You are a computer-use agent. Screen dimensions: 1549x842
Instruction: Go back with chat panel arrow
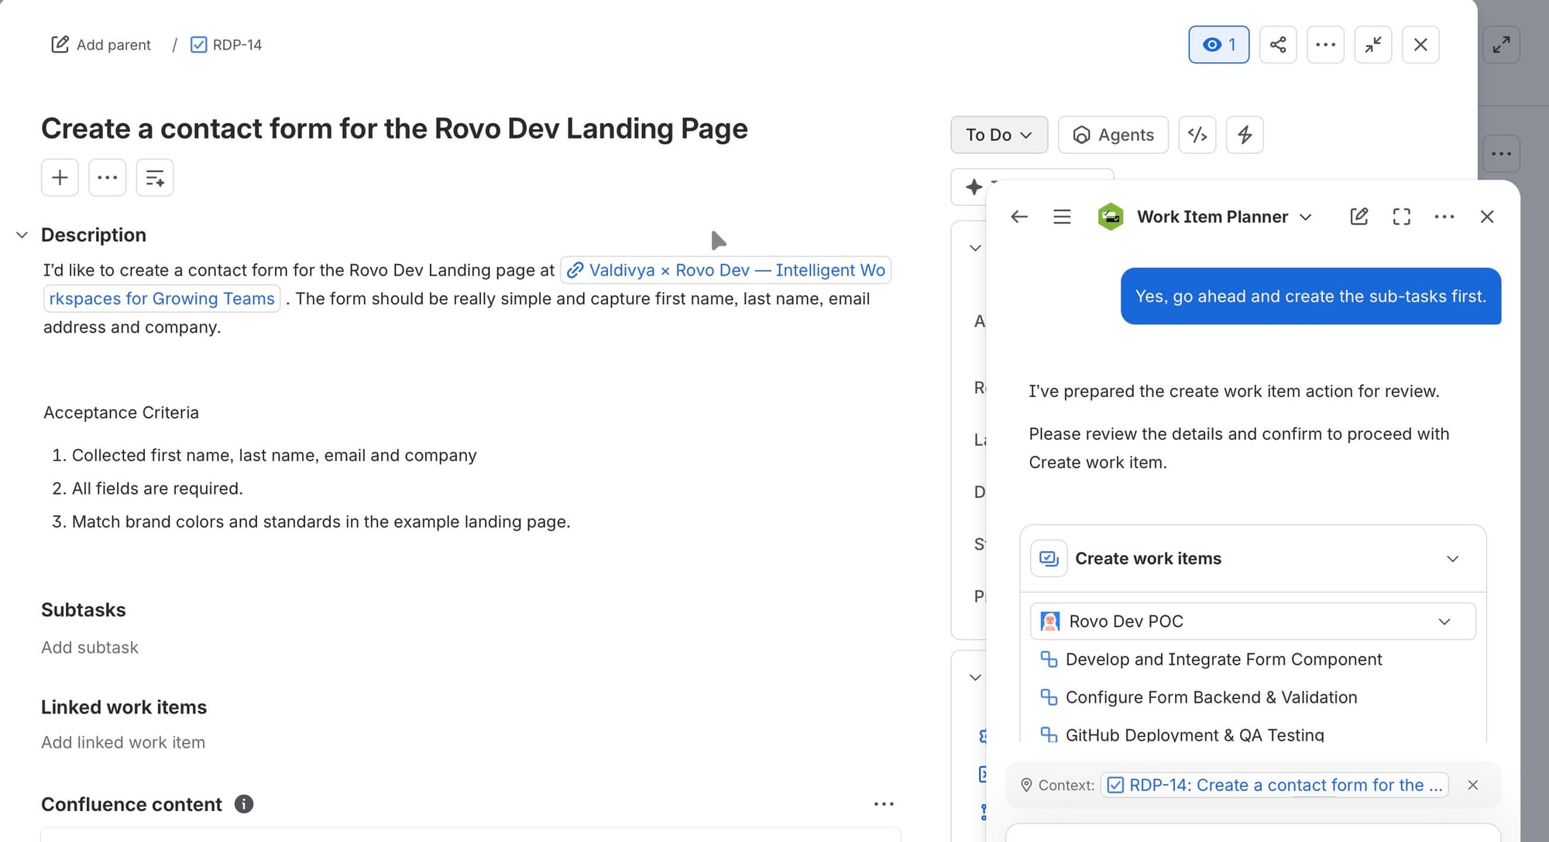click(1019, 217)
